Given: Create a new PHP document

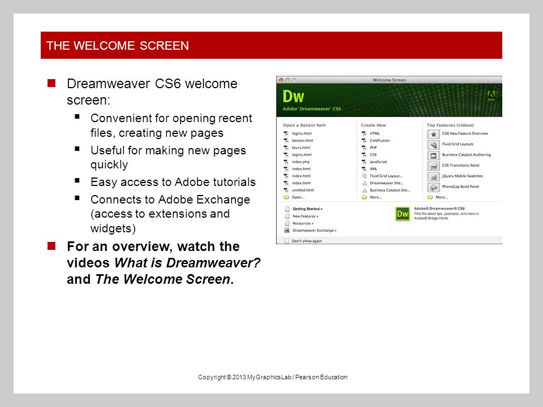Looking at the screenshot, I should pyautogui.click(x=373, y=148).
